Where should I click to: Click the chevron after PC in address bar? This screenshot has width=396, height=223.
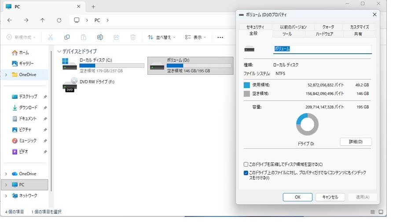click(108, 20)
